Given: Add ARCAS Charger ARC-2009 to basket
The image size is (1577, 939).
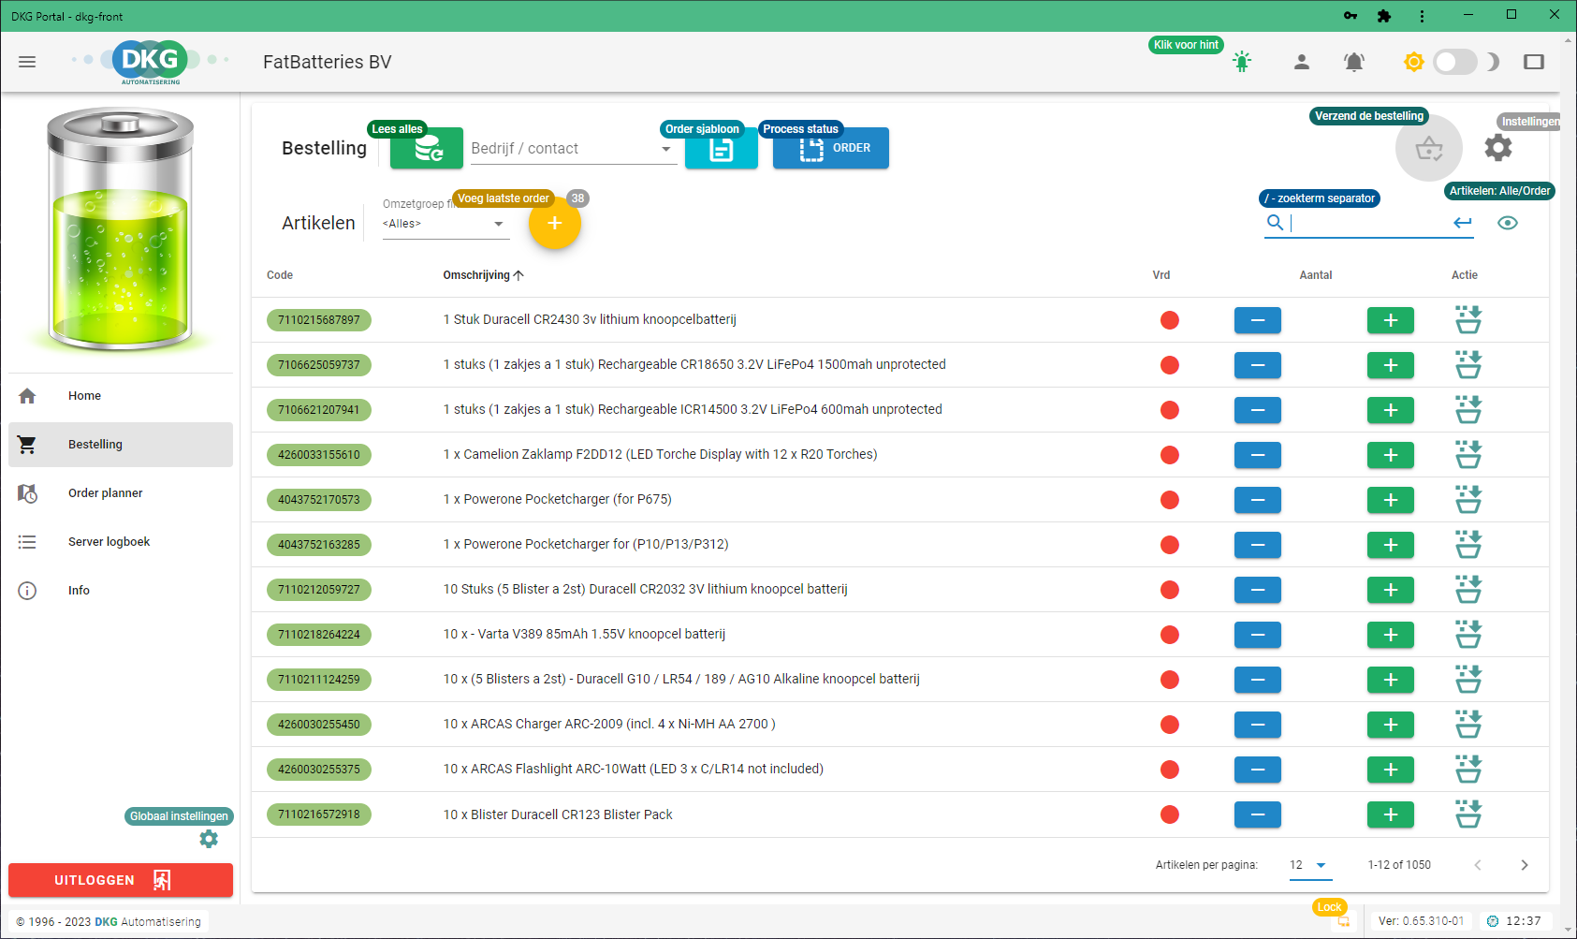Looking at the screenshot, I should coord(1468,724).
